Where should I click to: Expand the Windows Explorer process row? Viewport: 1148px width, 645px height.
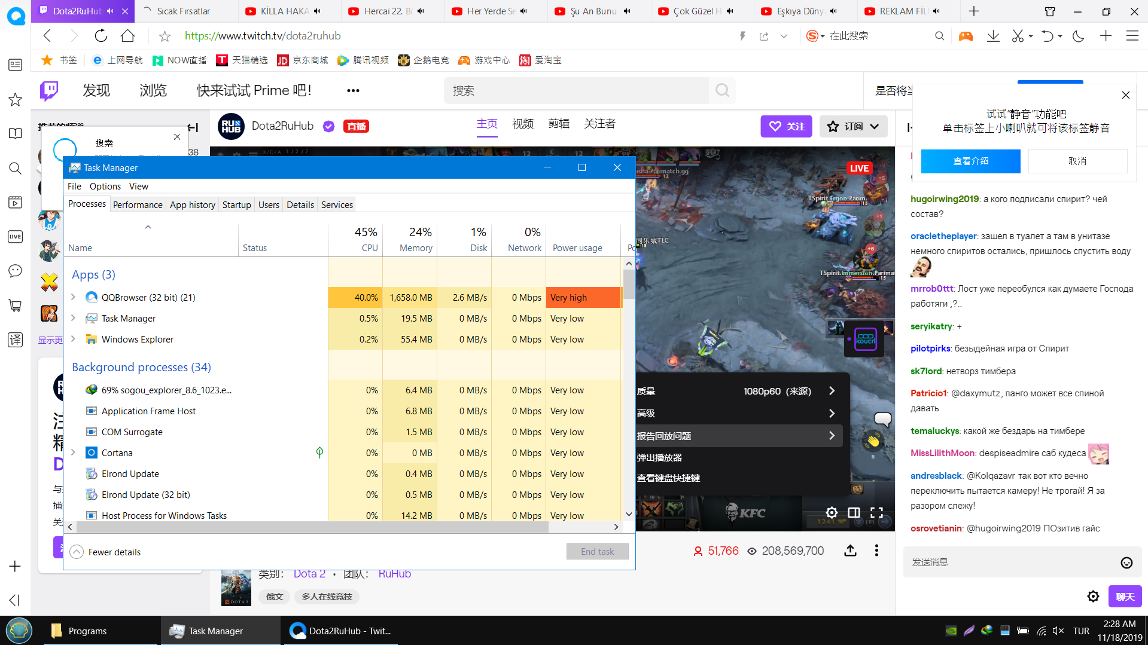pos(74,339)
